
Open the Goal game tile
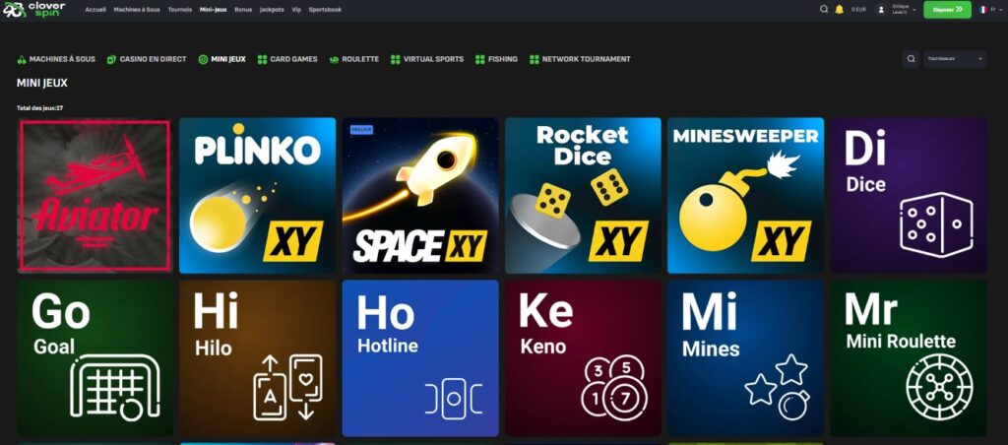[x=95, y=358]
